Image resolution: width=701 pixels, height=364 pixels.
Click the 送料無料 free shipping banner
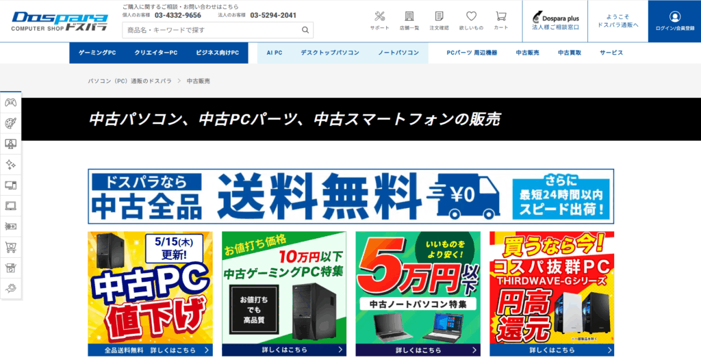pyautogui.click(x=351, y=196)
